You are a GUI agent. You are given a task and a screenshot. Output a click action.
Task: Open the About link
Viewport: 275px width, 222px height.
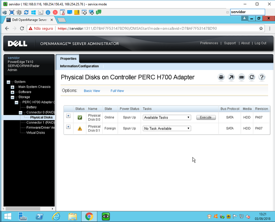(x=245, y=43)
